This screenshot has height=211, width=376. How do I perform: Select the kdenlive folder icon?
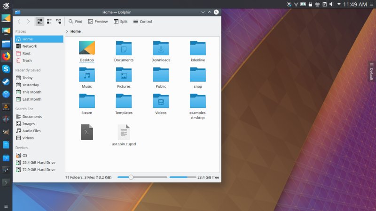198,48
